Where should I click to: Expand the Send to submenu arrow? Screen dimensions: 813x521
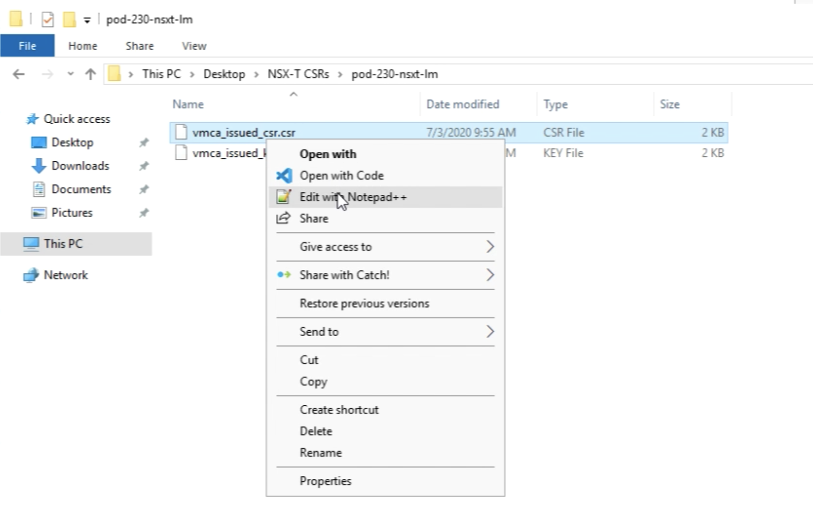[490, 331]
